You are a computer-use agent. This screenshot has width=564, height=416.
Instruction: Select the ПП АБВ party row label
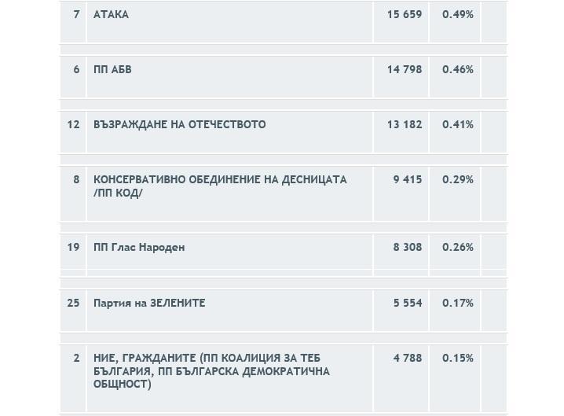pos(112,70)
